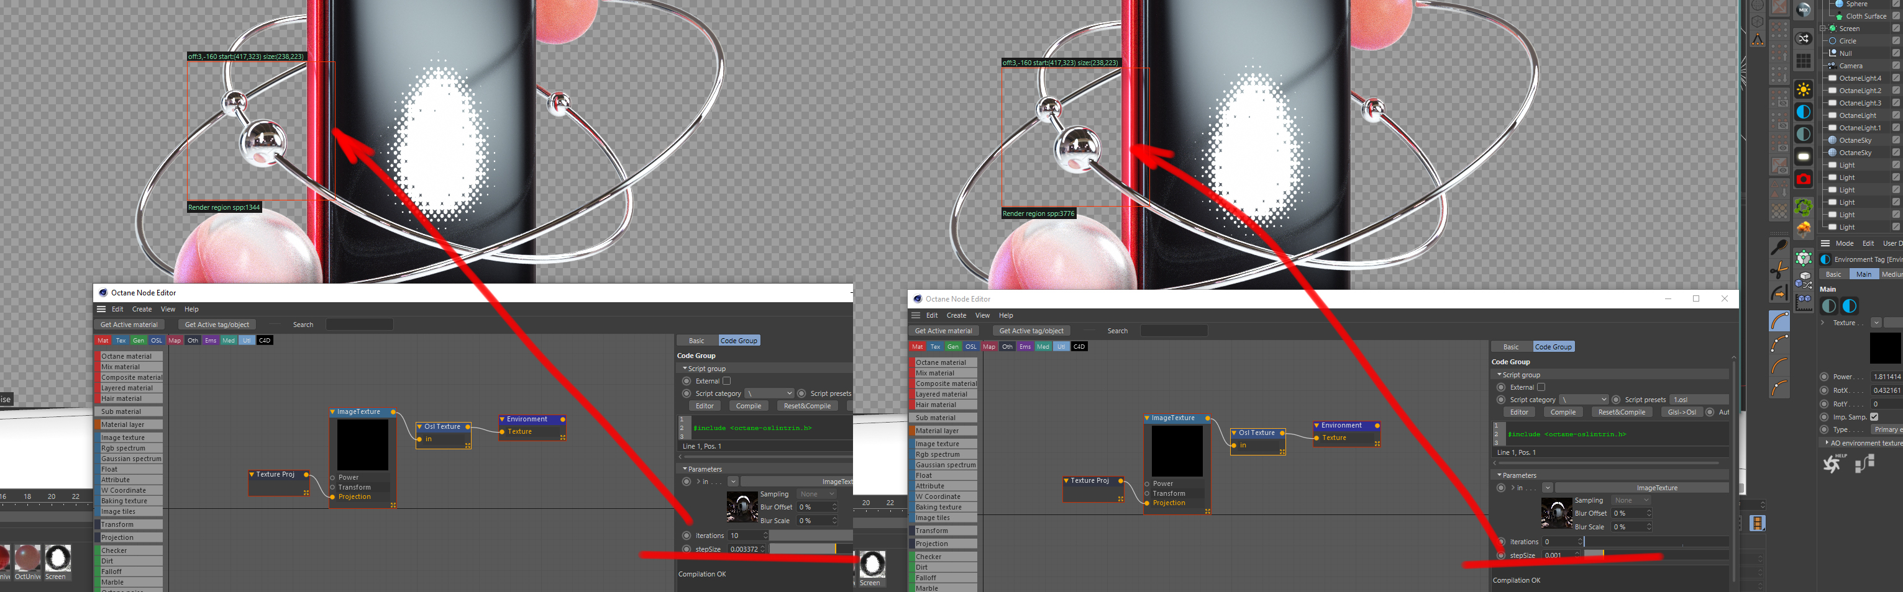
Task: Toggle External checkbox in left Node Editor
Action: 726,381
